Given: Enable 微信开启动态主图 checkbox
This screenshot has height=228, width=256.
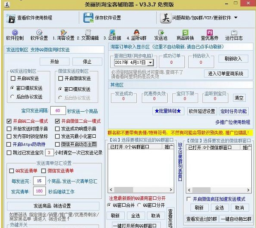Looking at the screenshot, I should 57,144.
